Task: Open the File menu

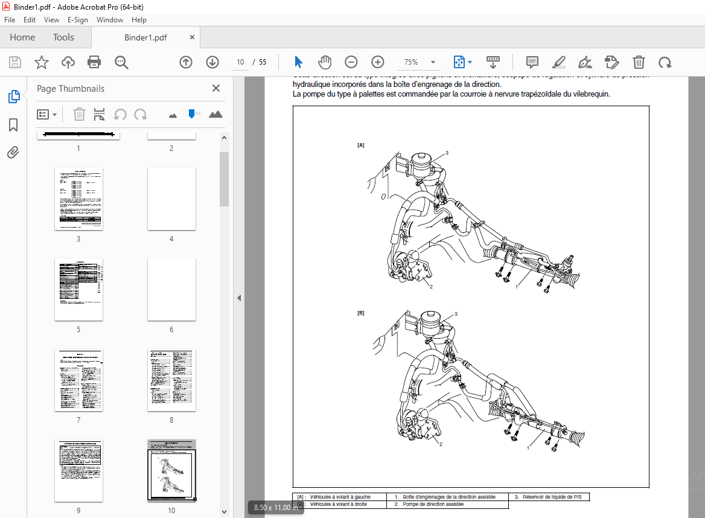Action: 10,20
